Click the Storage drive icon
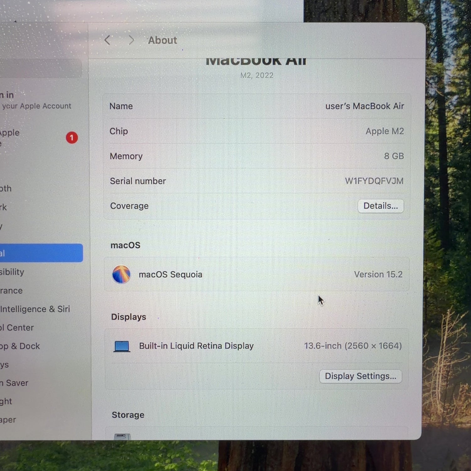This screenshot has width=471, height=471. [122, 436]
